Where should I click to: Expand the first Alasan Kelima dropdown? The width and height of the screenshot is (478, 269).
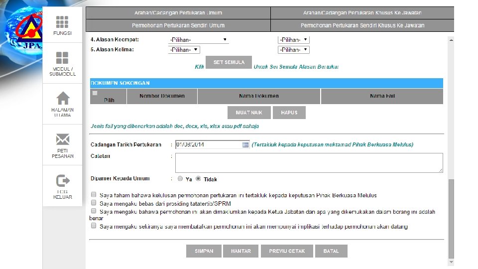[x=184, y=50]
